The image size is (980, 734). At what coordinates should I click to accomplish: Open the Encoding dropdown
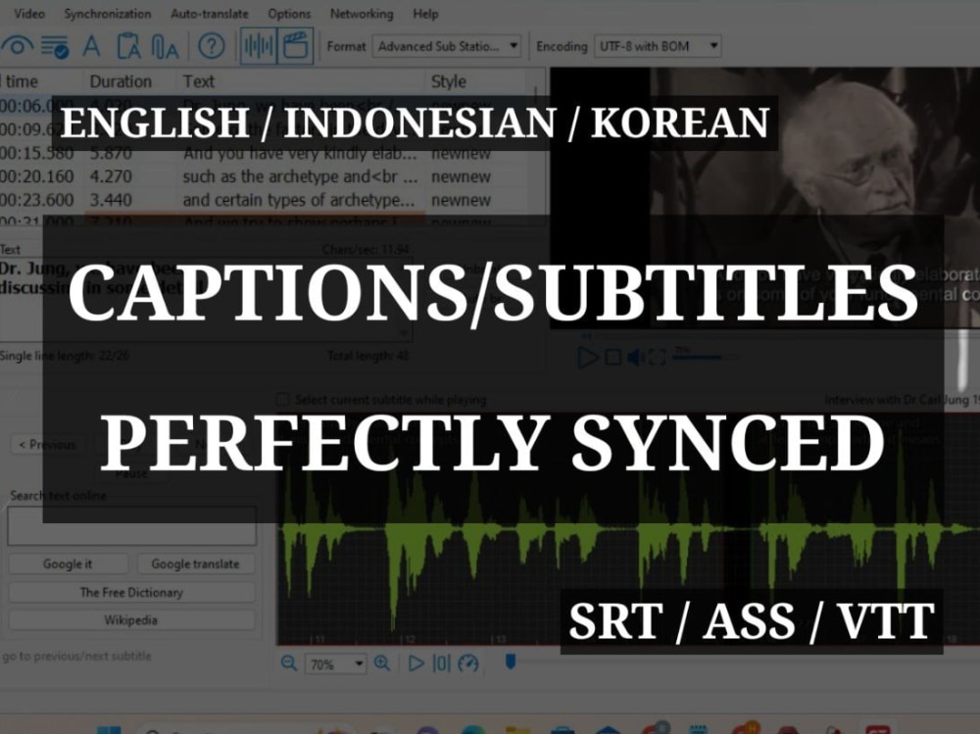point(658,46)
